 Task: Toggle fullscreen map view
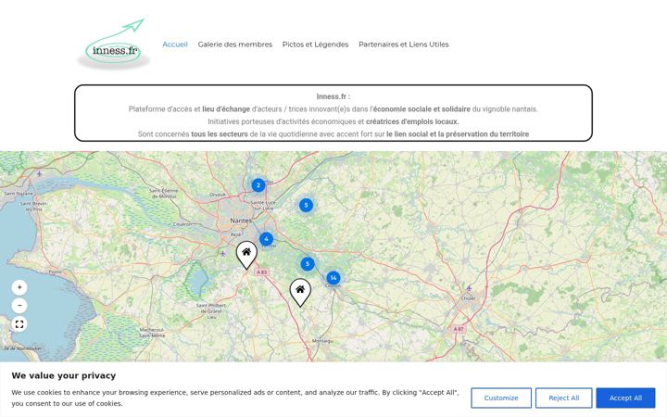click(x=19, y=324)
